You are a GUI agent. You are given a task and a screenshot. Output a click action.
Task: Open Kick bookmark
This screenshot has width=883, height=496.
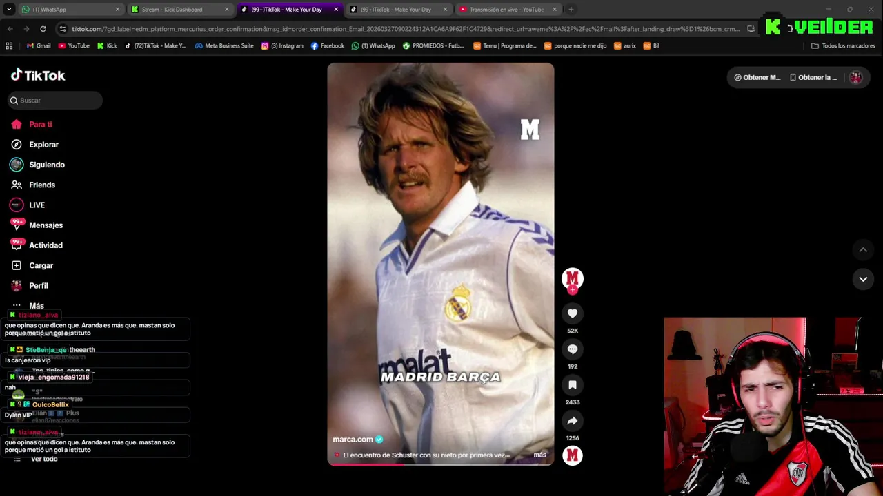pyautogui.click(x=107, y=46)
